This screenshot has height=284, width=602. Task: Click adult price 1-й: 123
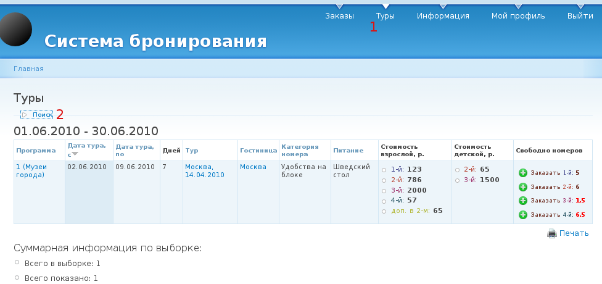[x=406, y=170]
